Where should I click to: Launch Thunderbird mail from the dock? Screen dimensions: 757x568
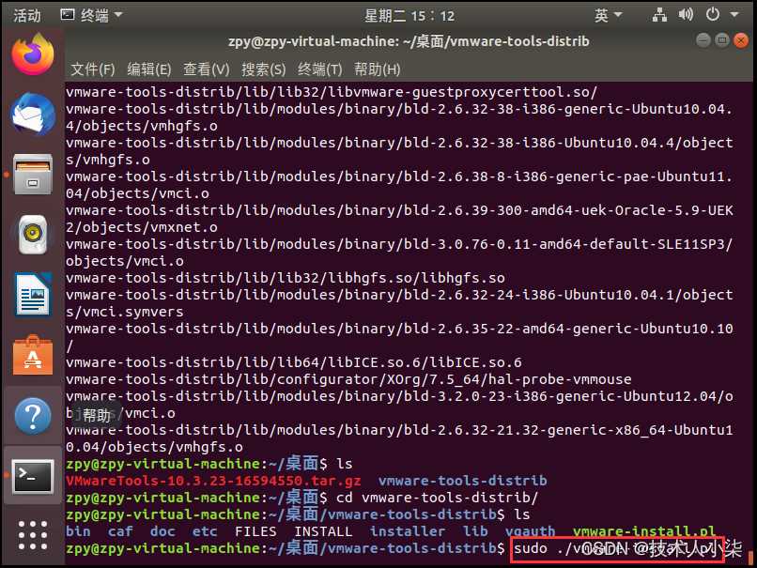[33, 115]
